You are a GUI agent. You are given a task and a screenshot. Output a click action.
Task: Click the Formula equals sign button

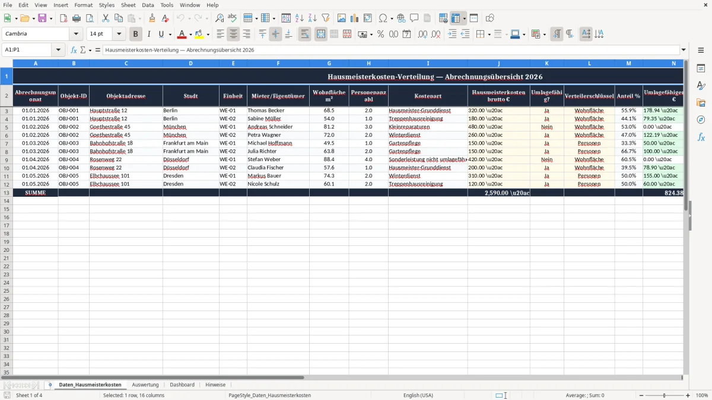point(98,50)
